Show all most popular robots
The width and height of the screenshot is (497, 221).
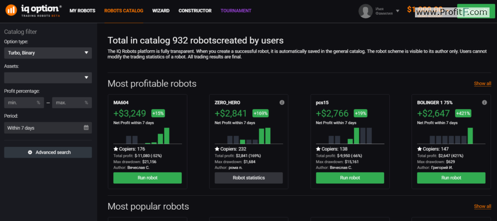pos(483,207)
